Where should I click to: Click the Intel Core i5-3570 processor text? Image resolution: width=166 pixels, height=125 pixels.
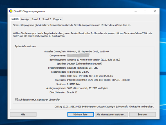(98, 80)
